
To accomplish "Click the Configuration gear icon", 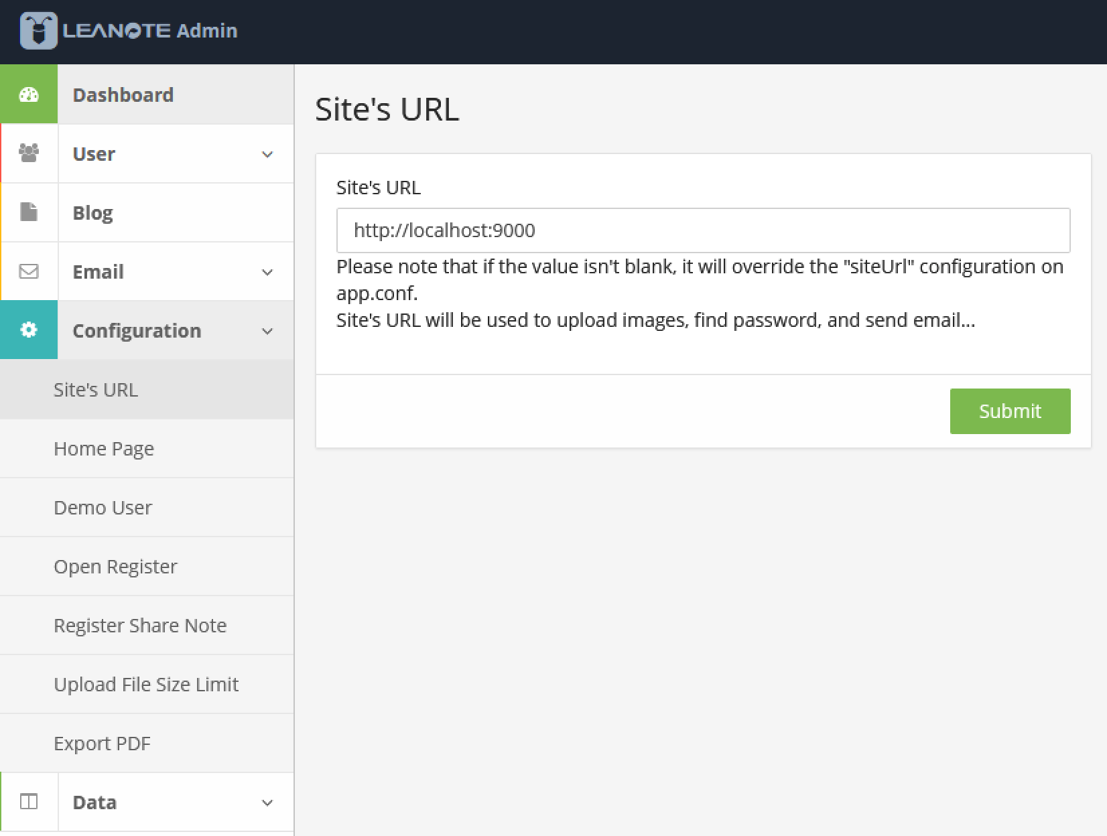I will click(x=29, y=330).
